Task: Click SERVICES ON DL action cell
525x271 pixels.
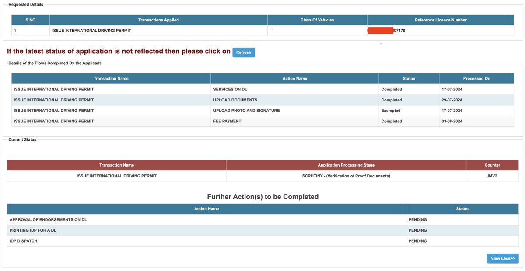Action: pyautogui.click(x=294, y=89)
